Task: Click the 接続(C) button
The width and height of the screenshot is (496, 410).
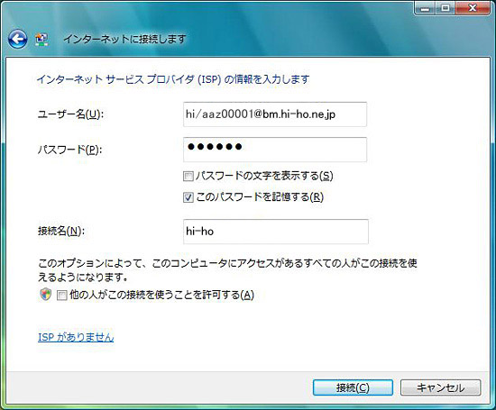Action: point(353,387)
